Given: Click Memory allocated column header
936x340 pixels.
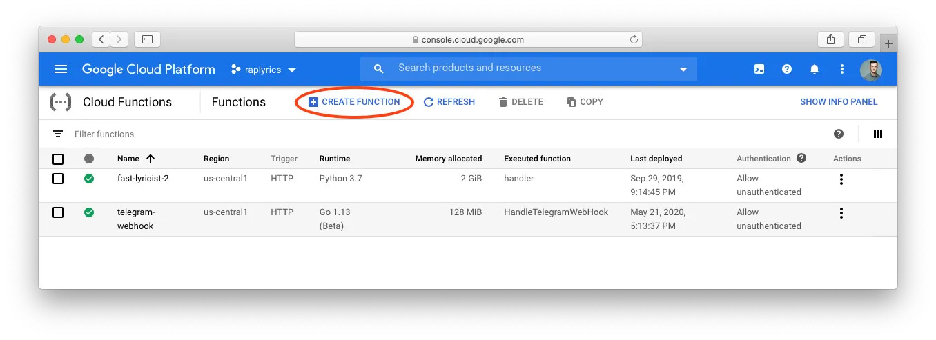Looking at the screenshot, I should click(449, 159).
